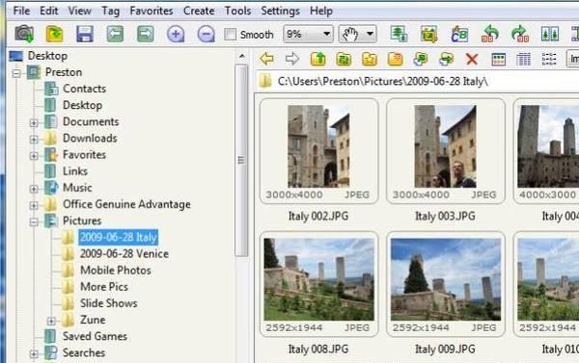This screenshot has width=579, height=363.
Task: Click the CB toolbar icon
Action: click(459, 35)
